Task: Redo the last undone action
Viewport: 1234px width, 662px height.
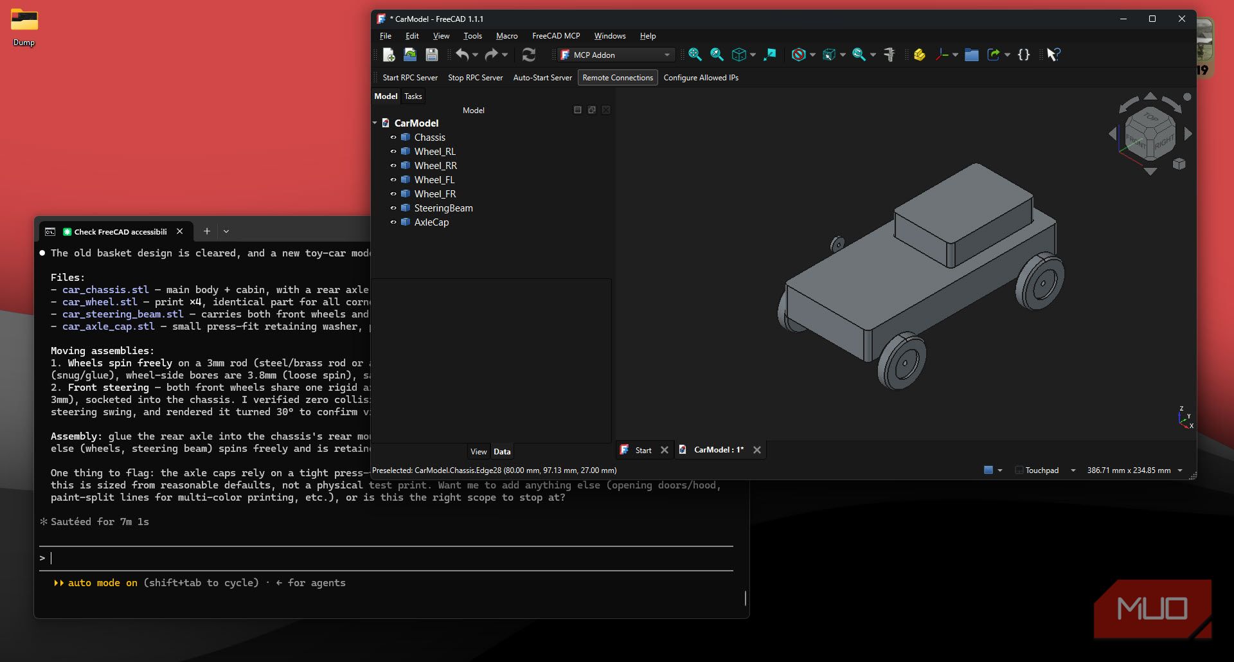Action: coord(491,55)
